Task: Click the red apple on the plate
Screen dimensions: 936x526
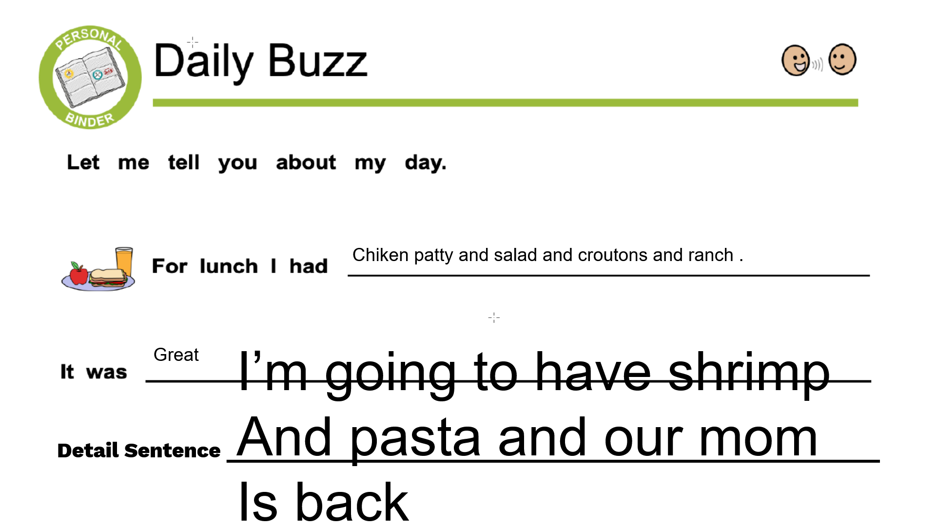Action: 78,274
